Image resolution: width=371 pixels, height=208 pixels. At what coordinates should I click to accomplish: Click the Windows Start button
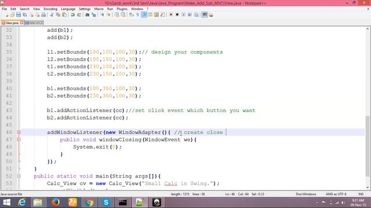(6, 202)
